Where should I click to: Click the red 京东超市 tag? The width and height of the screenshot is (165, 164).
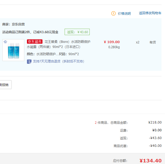35,42
